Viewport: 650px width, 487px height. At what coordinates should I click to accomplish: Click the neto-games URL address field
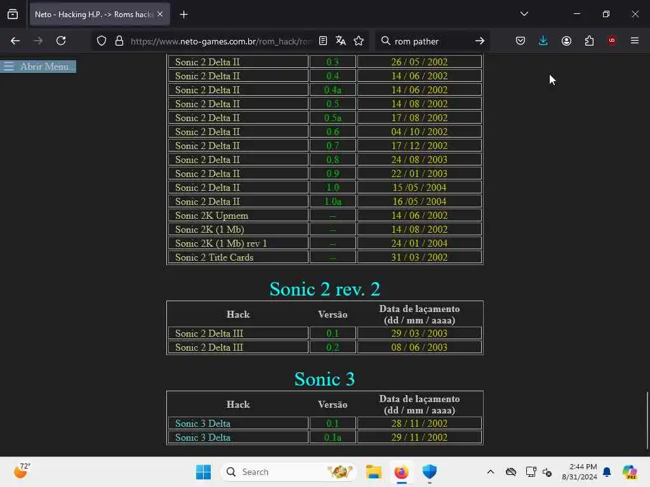point(220,41)
